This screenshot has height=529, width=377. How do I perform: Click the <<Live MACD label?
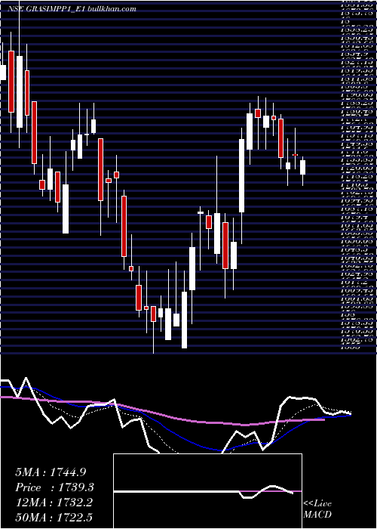coord(317,509)
